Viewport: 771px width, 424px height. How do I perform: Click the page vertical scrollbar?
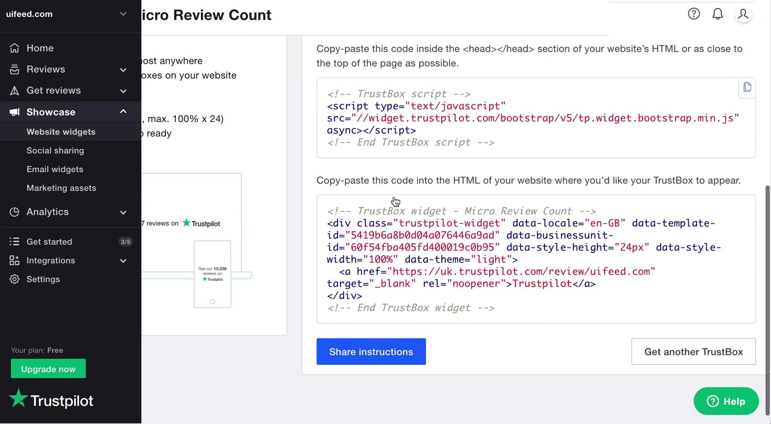[768, 300]
